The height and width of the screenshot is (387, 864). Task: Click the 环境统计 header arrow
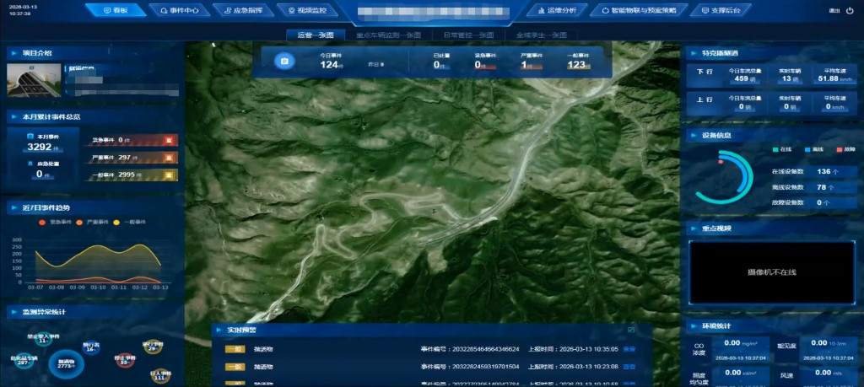[x=694, y=326]
